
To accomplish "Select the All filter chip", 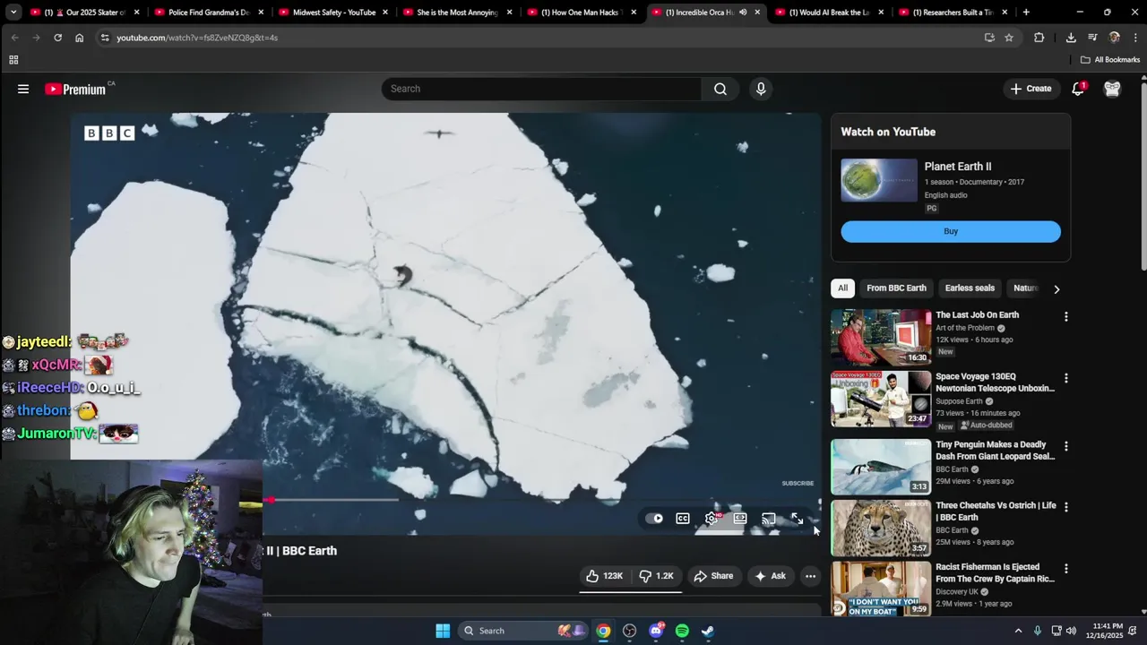I will point(842,288).
